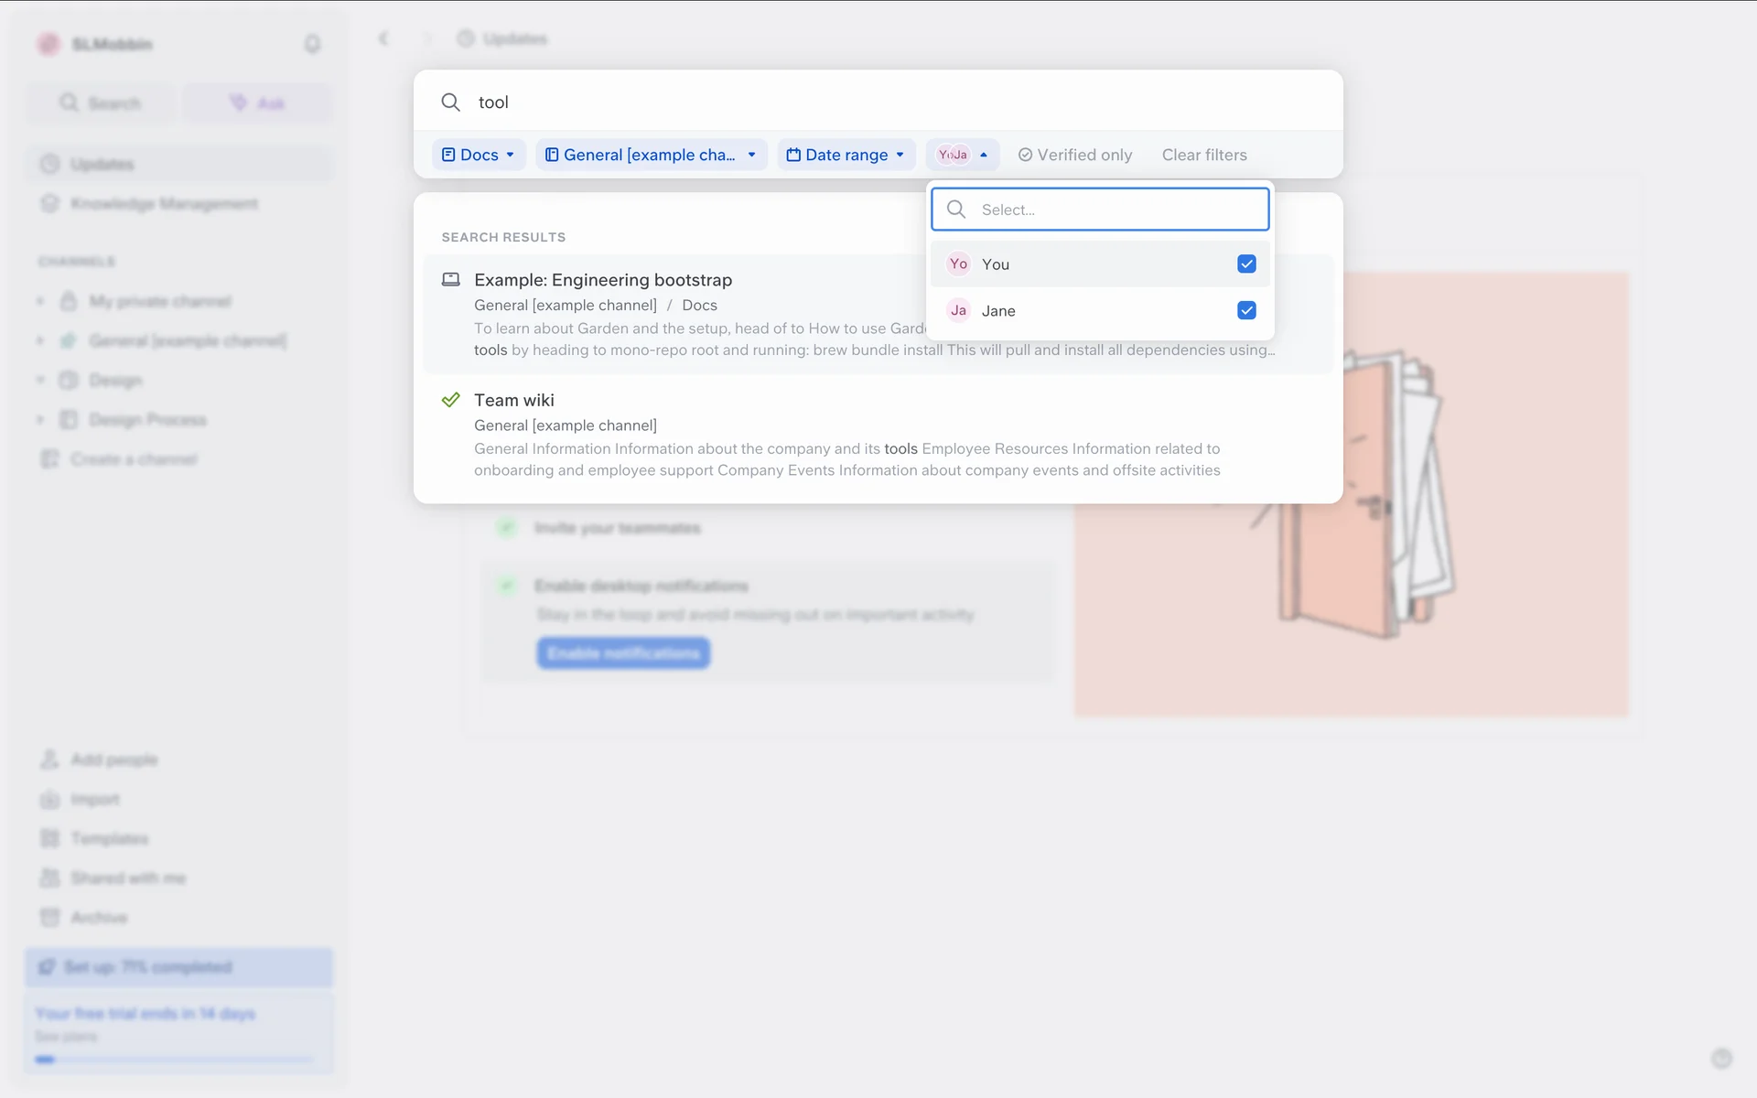Open the Team wiki search result

pyautogui.click(x=514, y=401)
